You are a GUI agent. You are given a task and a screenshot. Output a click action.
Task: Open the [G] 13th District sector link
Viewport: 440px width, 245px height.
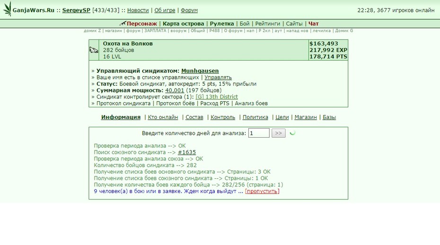point(217,96)
